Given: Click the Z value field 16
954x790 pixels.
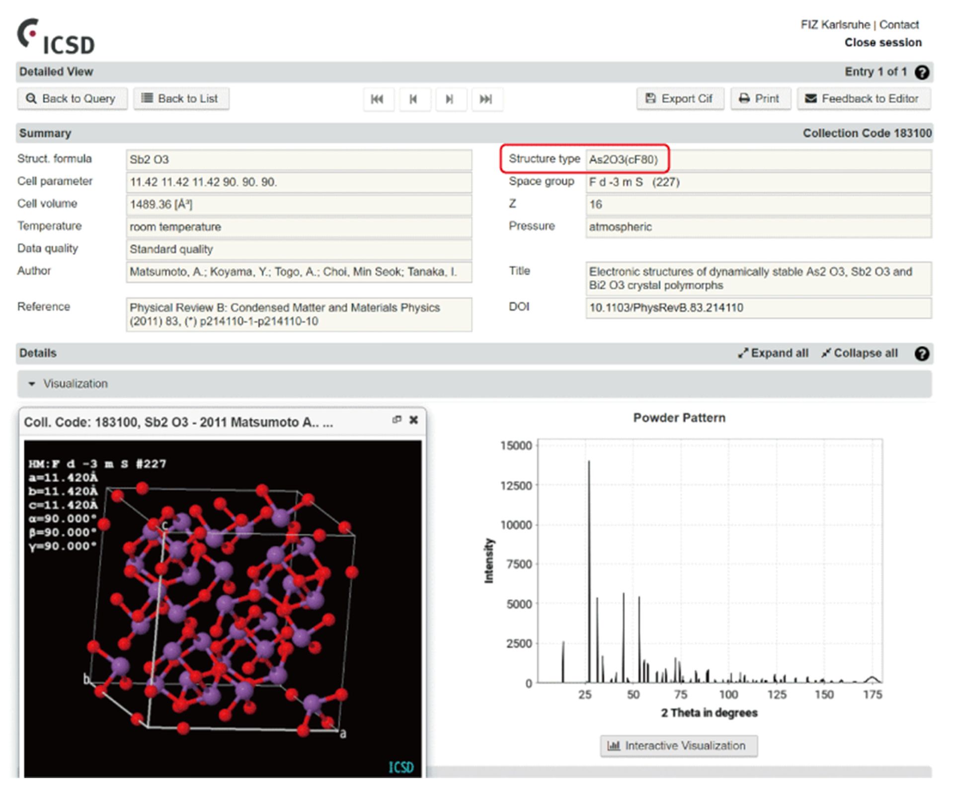Looking at the screenshot, I should coord(758,204).
